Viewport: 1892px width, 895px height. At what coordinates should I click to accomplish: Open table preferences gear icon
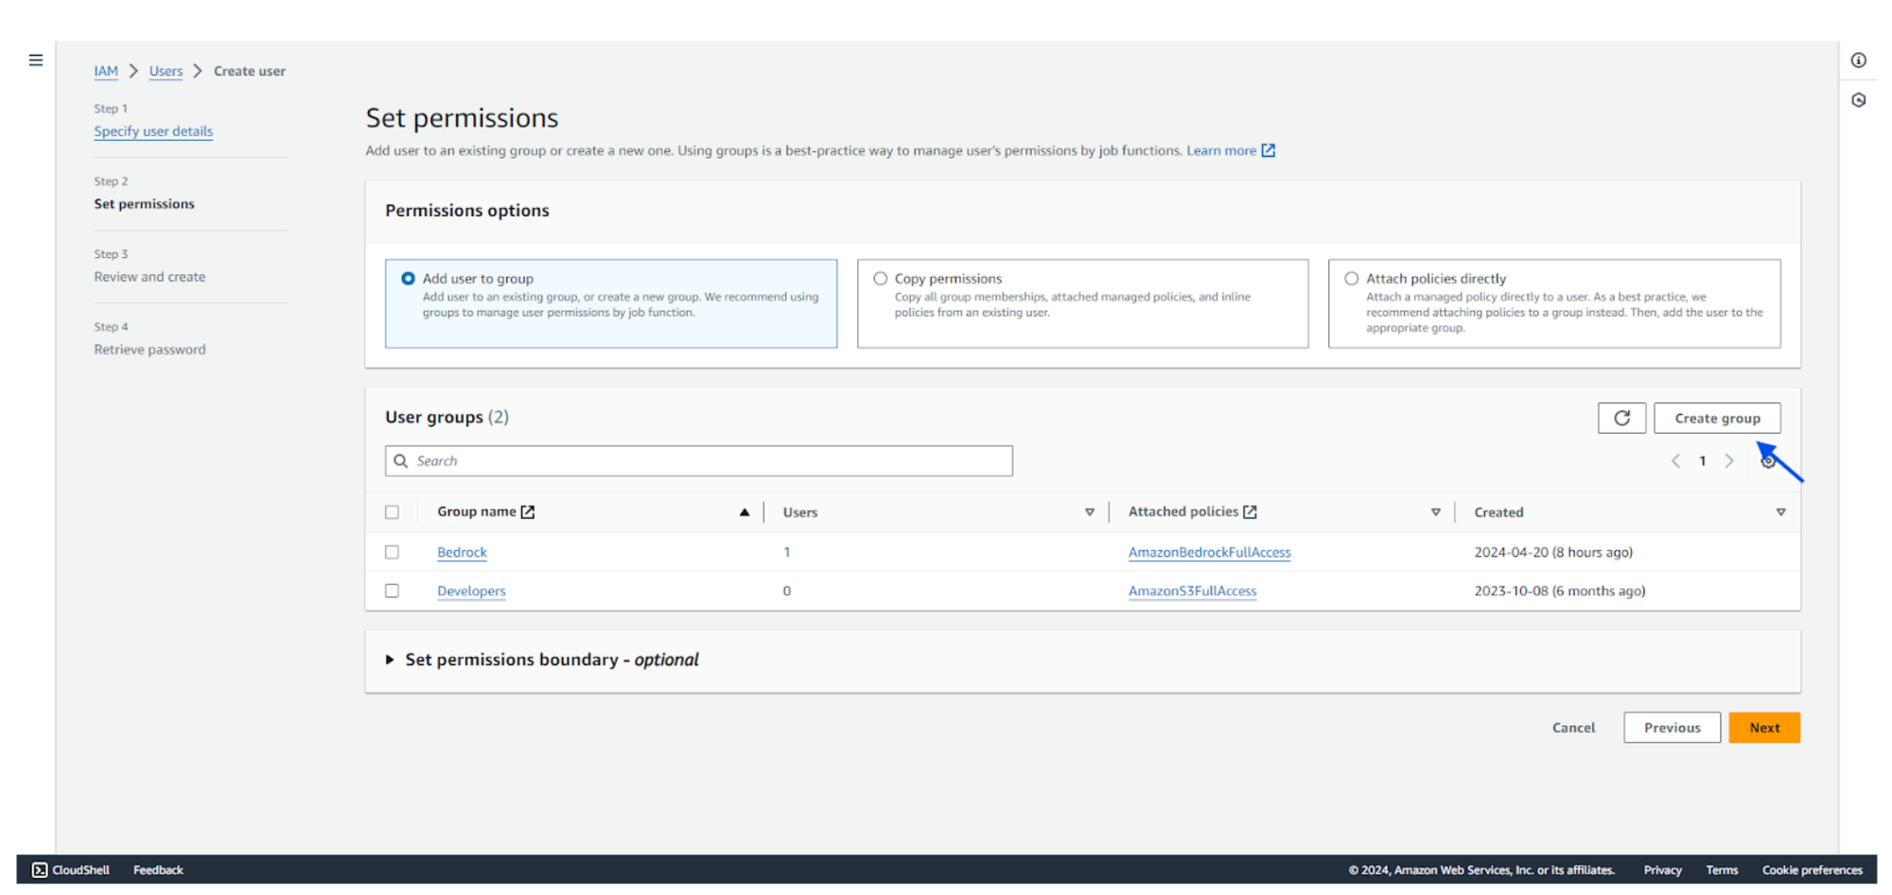[x=1767, y=461]
